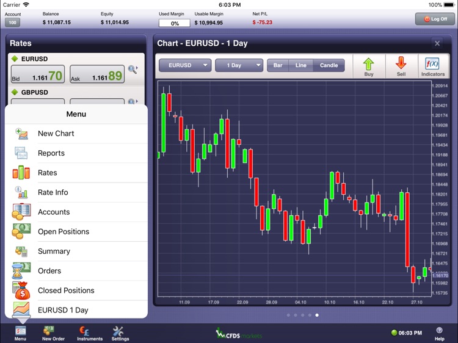The image size is (458, 343).
Task: Click the Rate Info icon
Action: [x=21, y=192]
